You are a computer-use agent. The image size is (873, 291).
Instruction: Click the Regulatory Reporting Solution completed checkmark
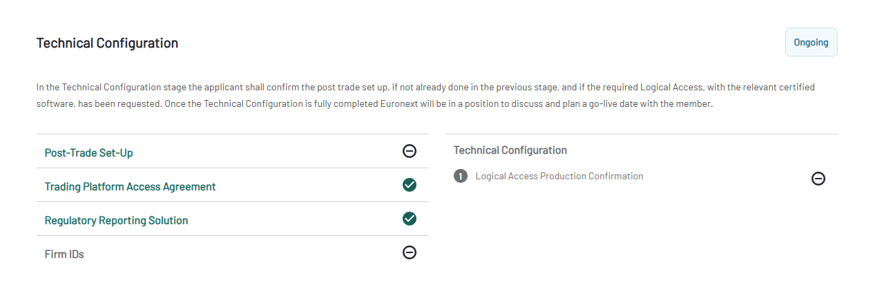[x=410, y=219]
